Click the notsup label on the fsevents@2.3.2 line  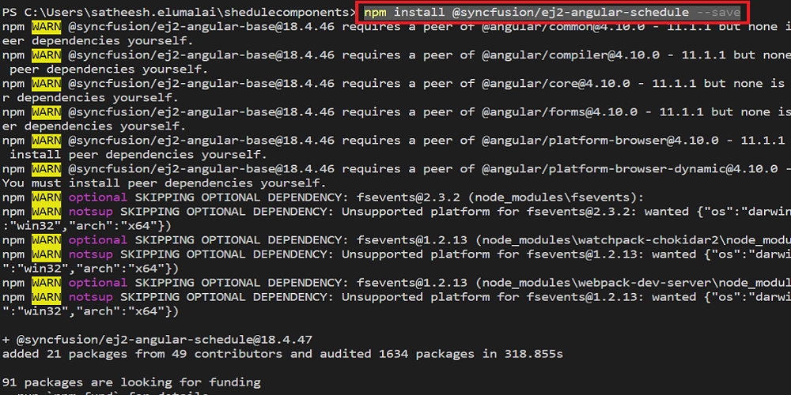pyautogui.click(x=91, y=211)
